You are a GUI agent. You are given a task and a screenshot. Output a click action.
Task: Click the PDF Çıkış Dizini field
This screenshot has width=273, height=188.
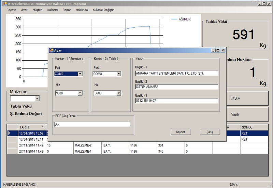point(92,124)
